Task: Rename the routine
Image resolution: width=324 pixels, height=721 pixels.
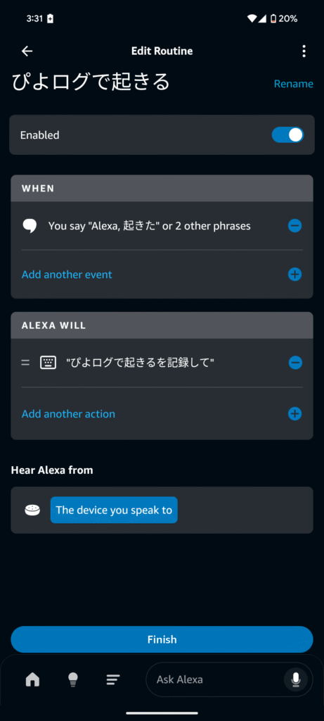Action: (x=294, y=84)
